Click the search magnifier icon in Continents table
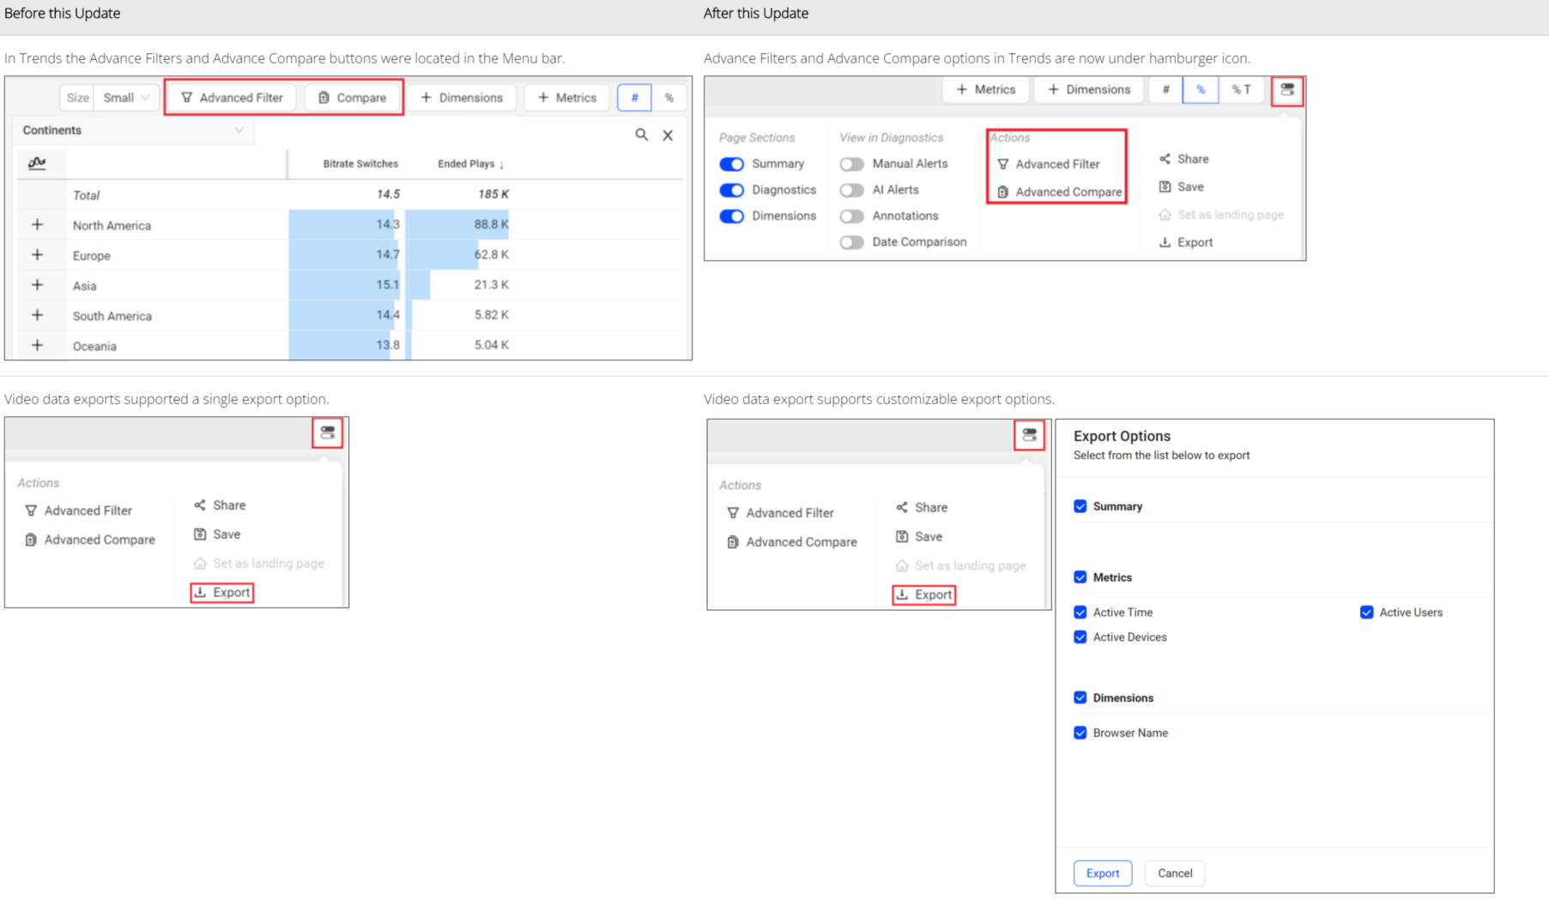1549x912 pixels. click(641, 135)
